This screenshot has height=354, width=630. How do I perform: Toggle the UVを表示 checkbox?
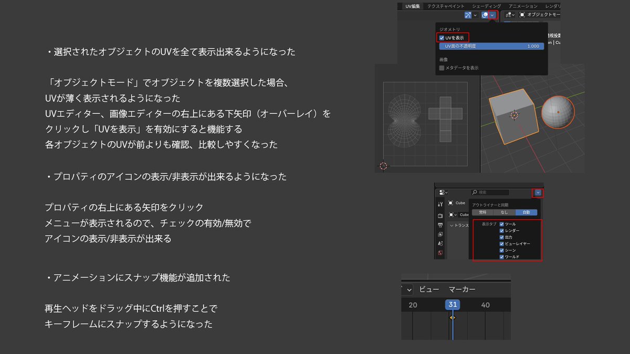(442, 38)
